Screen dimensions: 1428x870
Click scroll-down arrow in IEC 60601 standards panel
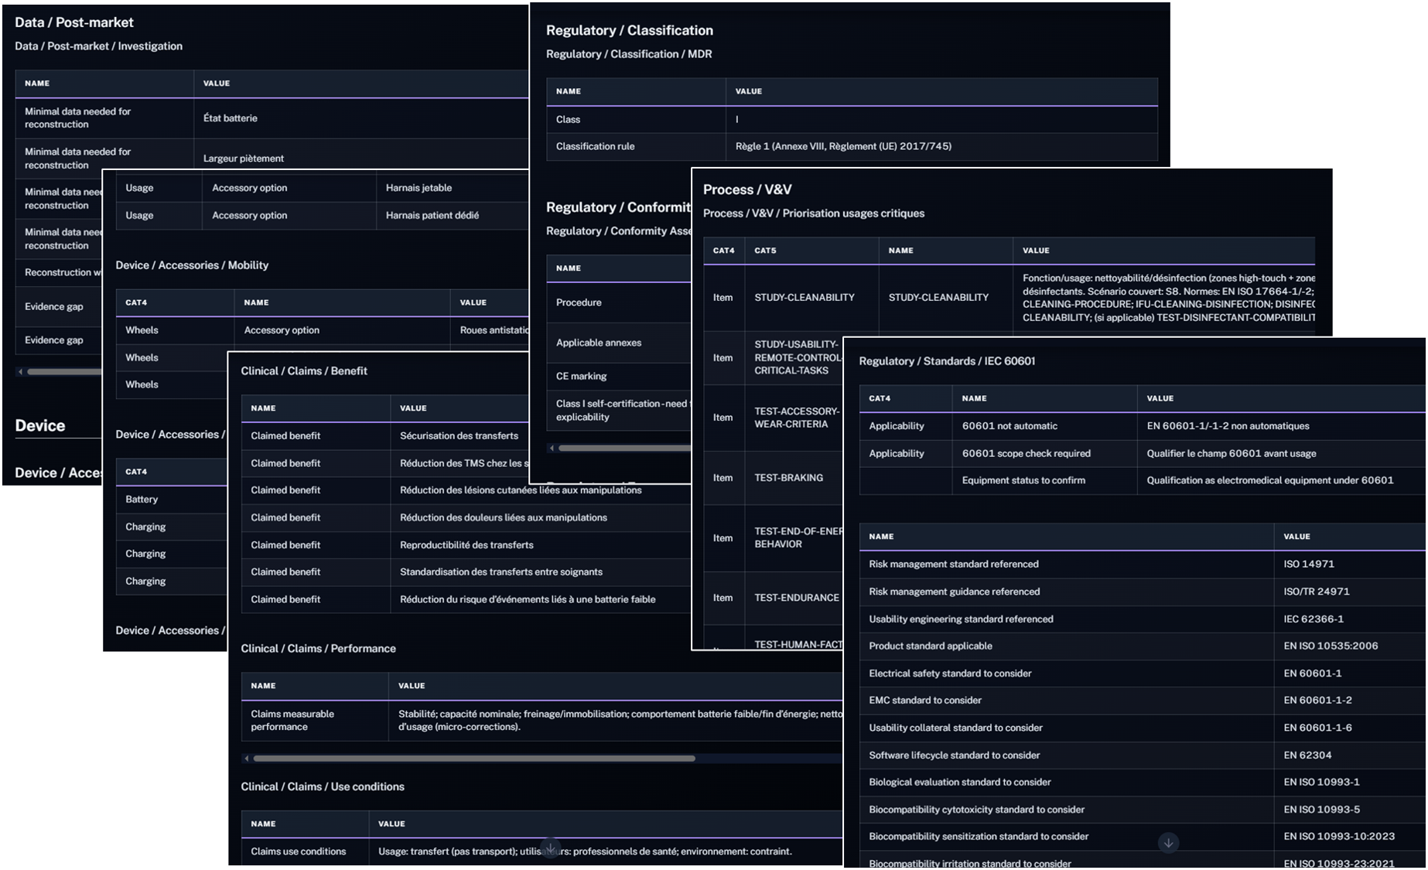point(1168,842)
